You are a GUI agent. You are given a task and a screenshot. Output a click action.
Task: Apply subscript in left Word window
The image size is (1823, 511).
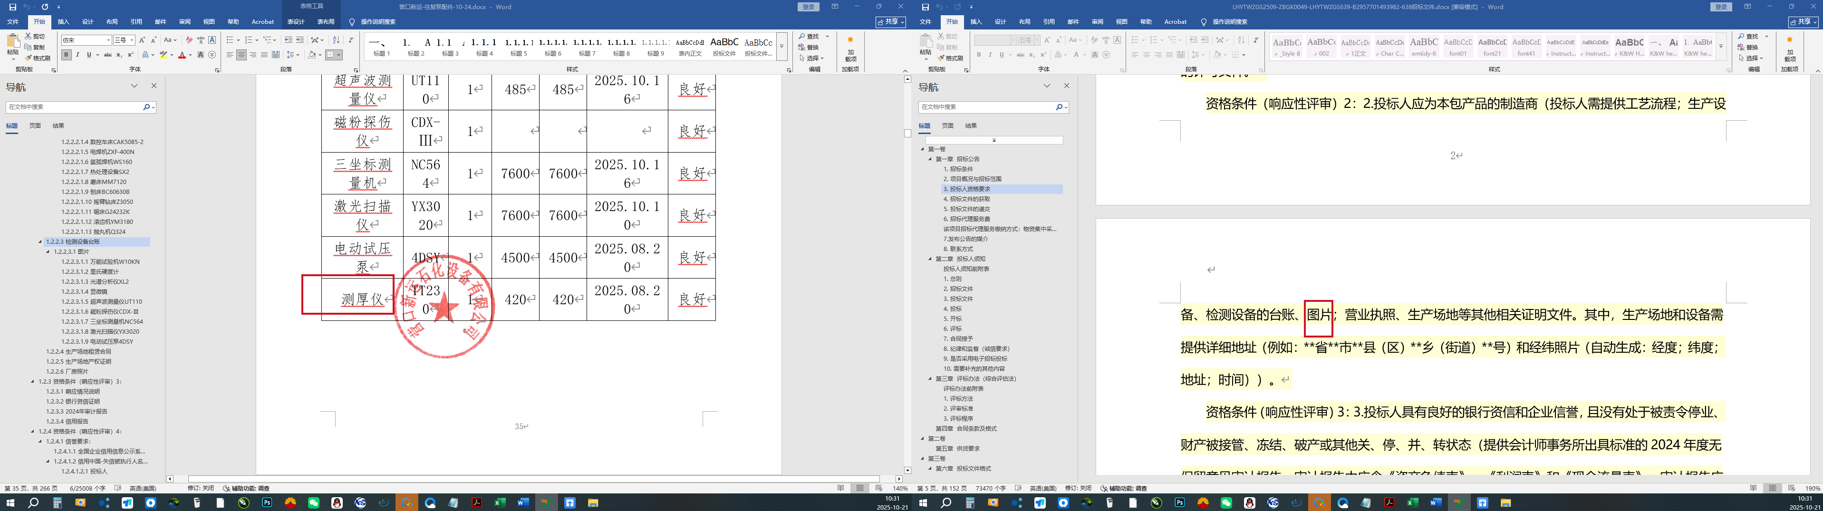pyautogui.click(x=119, y=55)
